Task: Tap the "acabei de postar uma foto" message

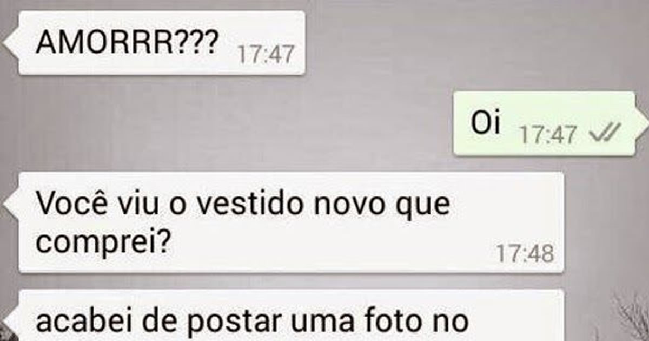Action: pos(292,316)
